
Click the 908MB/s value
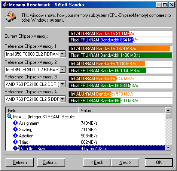pyautogui.click(x=89, y=136)
